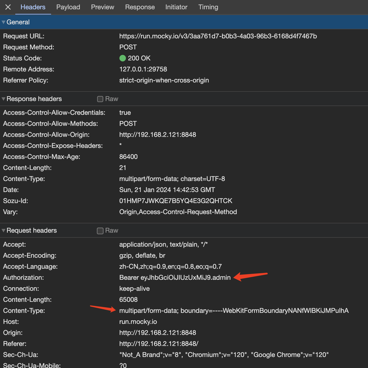Close the request details panel

pos(8,7)
